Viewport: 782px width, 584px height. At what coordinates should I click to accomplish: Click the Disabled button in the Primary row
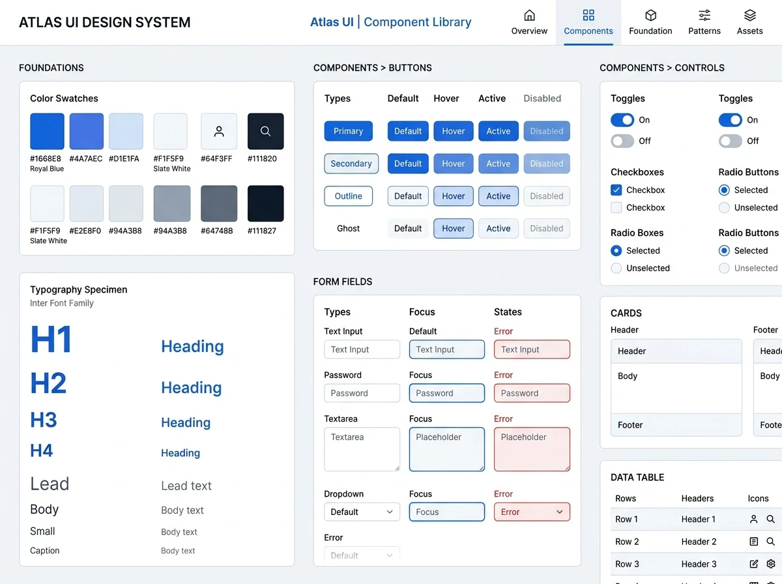[x=547, y=131]
